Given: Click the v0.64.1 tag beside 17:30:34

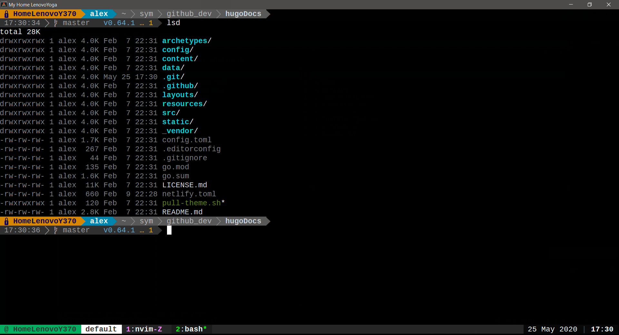Looking at the screenshot, I should pos(119,23).
